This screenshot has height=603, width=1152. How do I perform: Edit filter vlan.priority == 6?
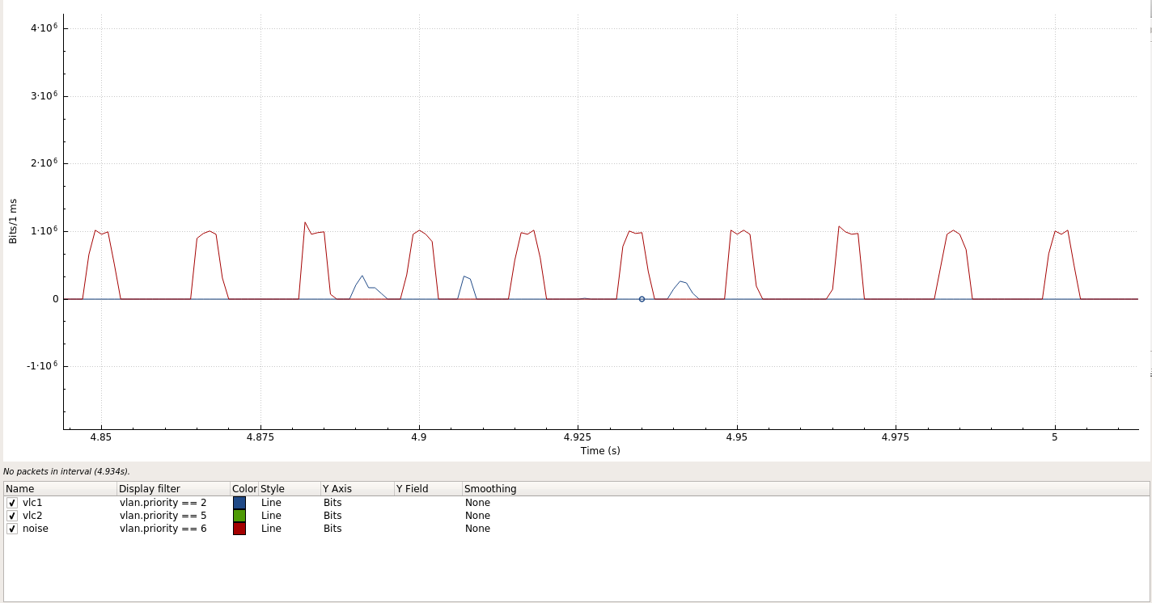tap(163, 529)
